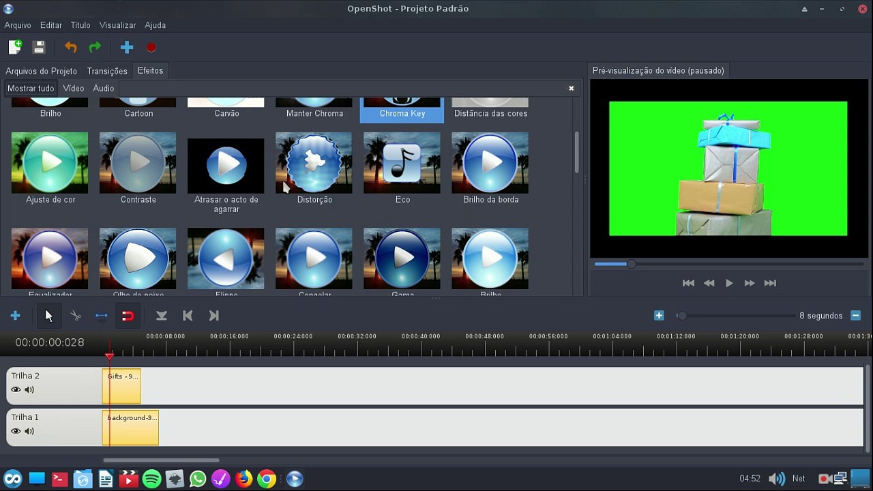Screen dimensions: 873x491
Task: Zoom out the timeline with the minus button
Action: tap(856, 316)
